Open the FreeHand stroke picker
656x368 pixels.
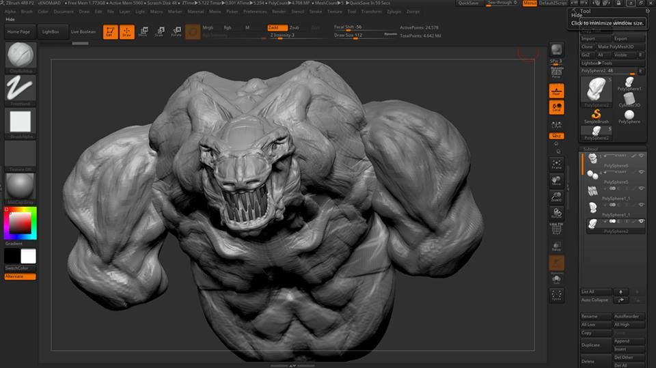pos(20,88)
